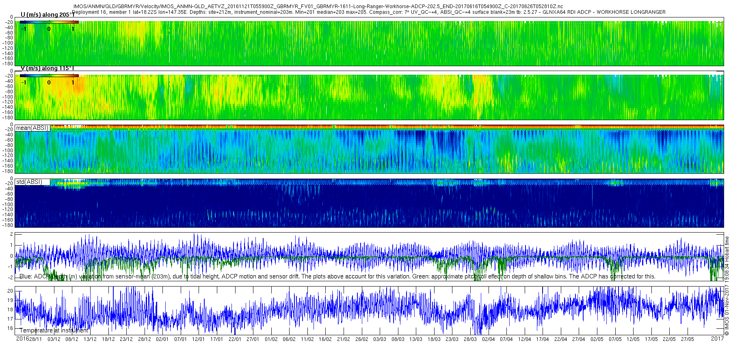This screenshot has width=731, height=345.
Task: Click the '06/02' date tick label
Action: [289, 339]
